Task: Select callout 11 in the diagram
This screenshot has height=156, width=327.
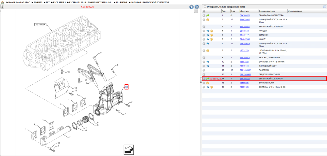Action: 101,53
